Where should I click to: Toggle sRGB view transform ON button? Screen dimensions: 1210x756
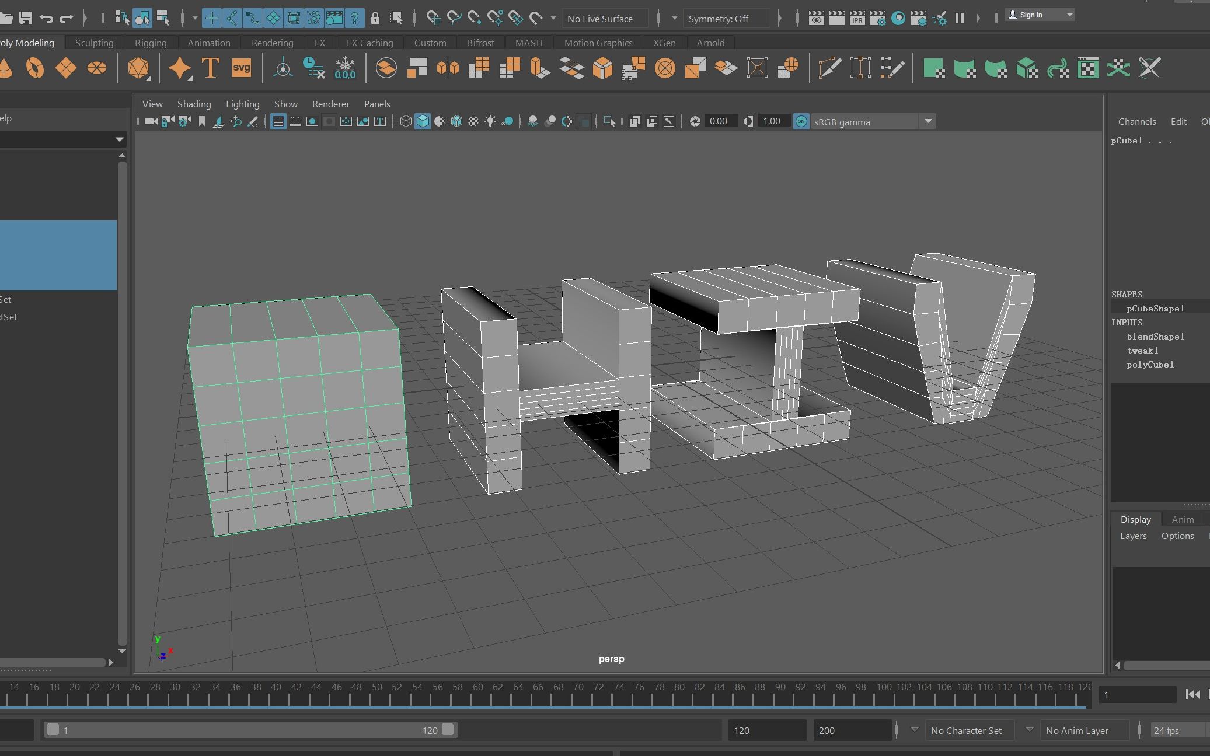(x=801, y=121)
